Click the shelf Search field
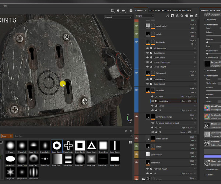221x184 pixels. point(71,136)
